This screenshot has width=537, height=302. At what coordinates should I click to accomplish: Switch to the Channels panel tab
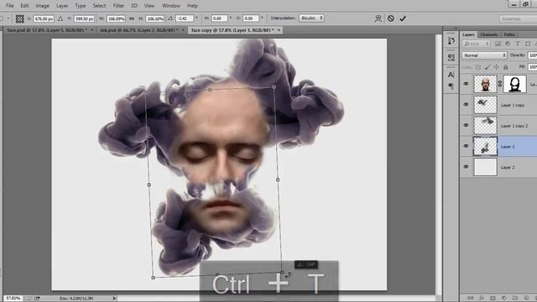click(488, 34)
